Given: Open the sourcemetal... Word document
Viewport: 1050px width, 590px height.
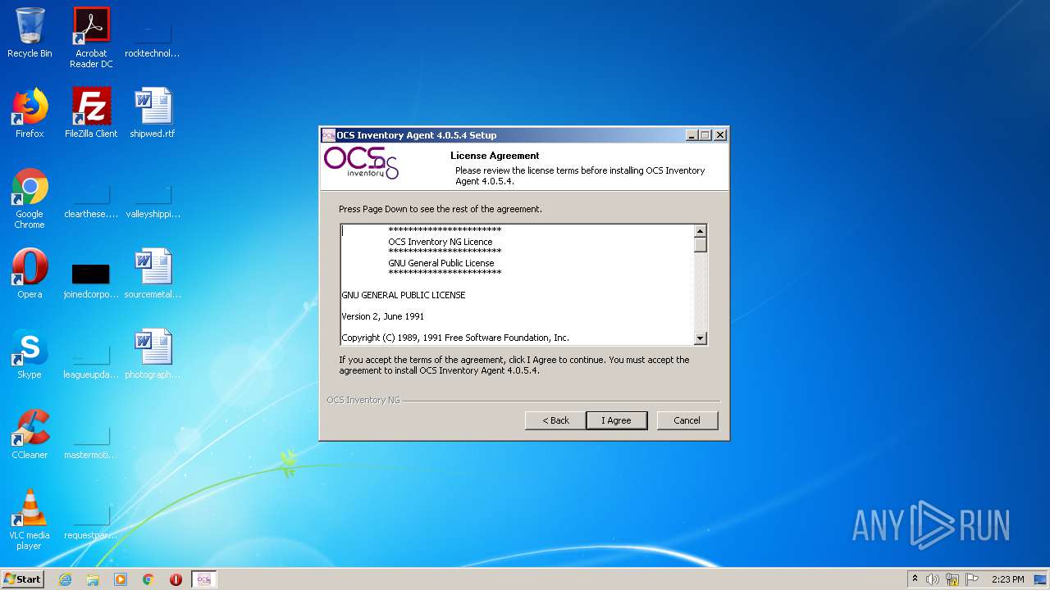Looking at the screenshot, I should pos(153,274).
